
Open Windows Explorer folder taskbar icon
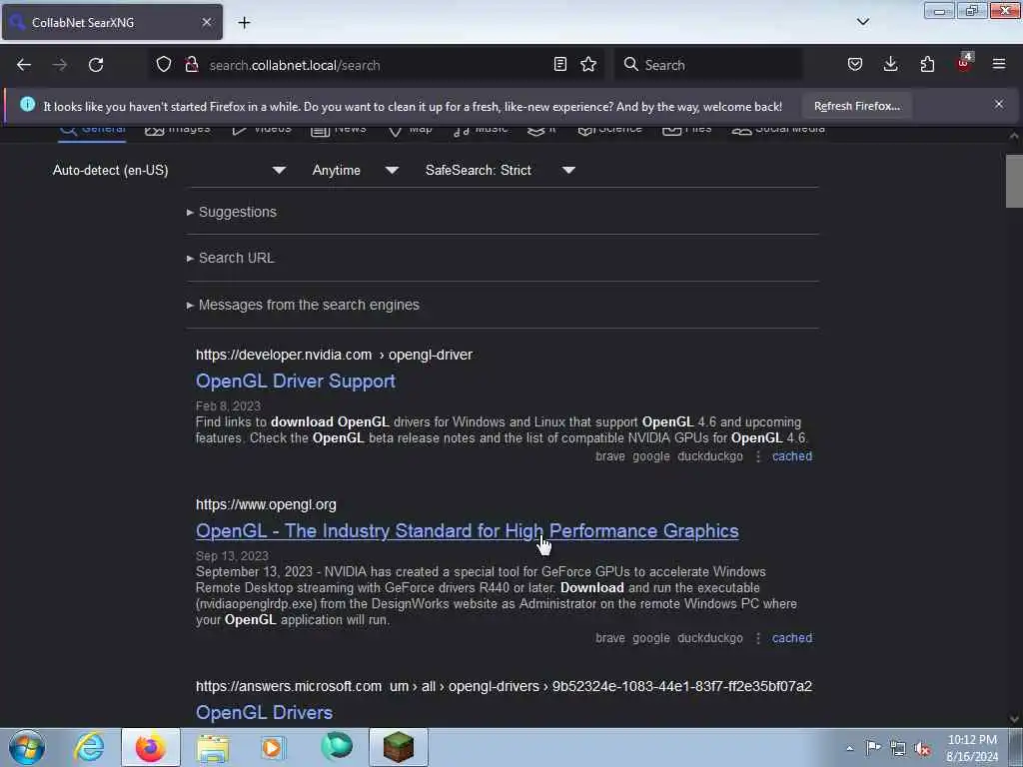pyautogui.click(x=213, y=747)
